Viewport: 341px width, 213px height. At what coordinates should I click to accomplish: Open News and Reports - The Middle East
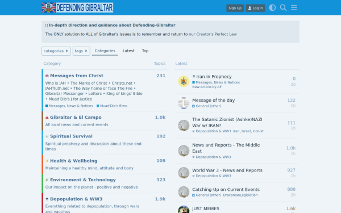click(x=226, y=148)
